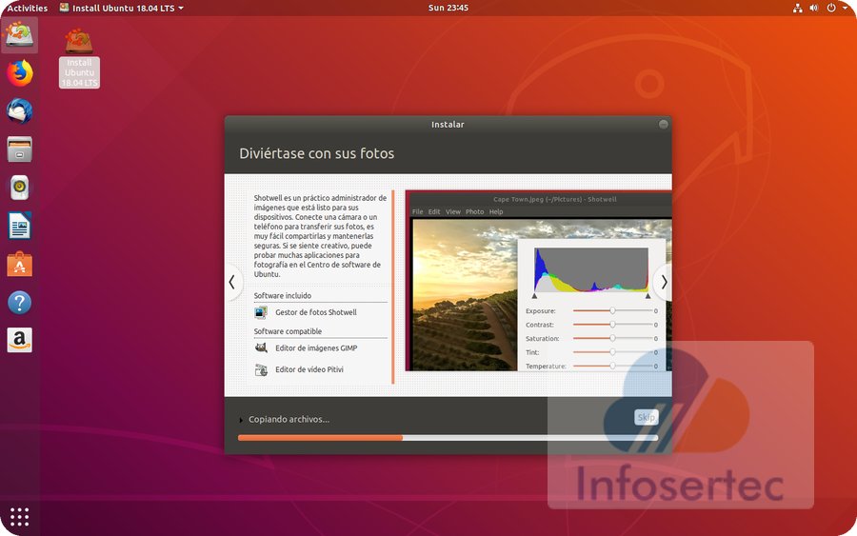Open the Activities overview

27,8
